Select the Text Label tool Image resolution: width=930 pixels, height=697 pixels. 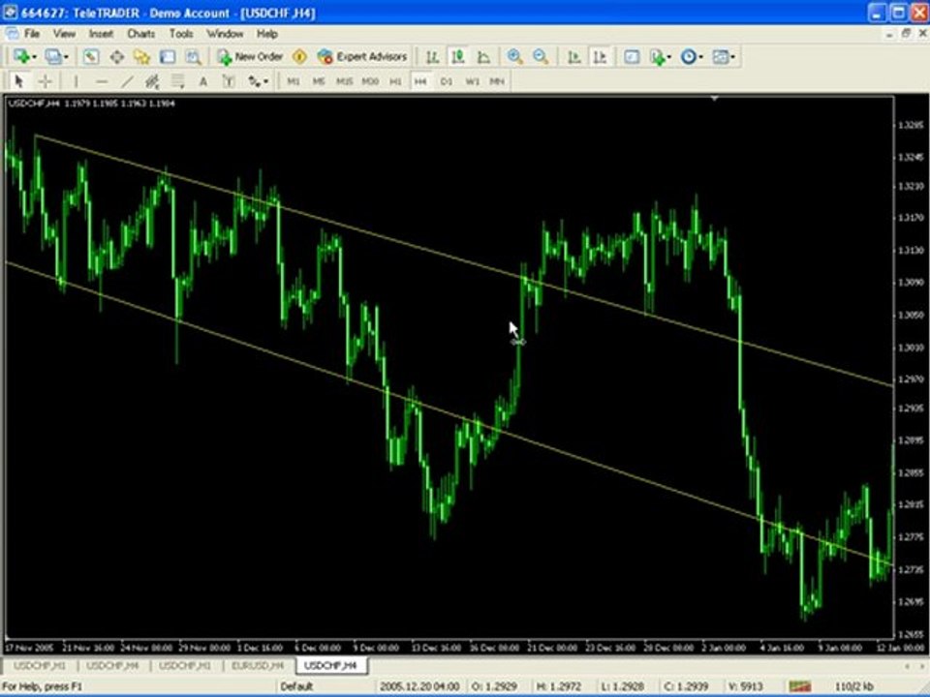[229, 81]
